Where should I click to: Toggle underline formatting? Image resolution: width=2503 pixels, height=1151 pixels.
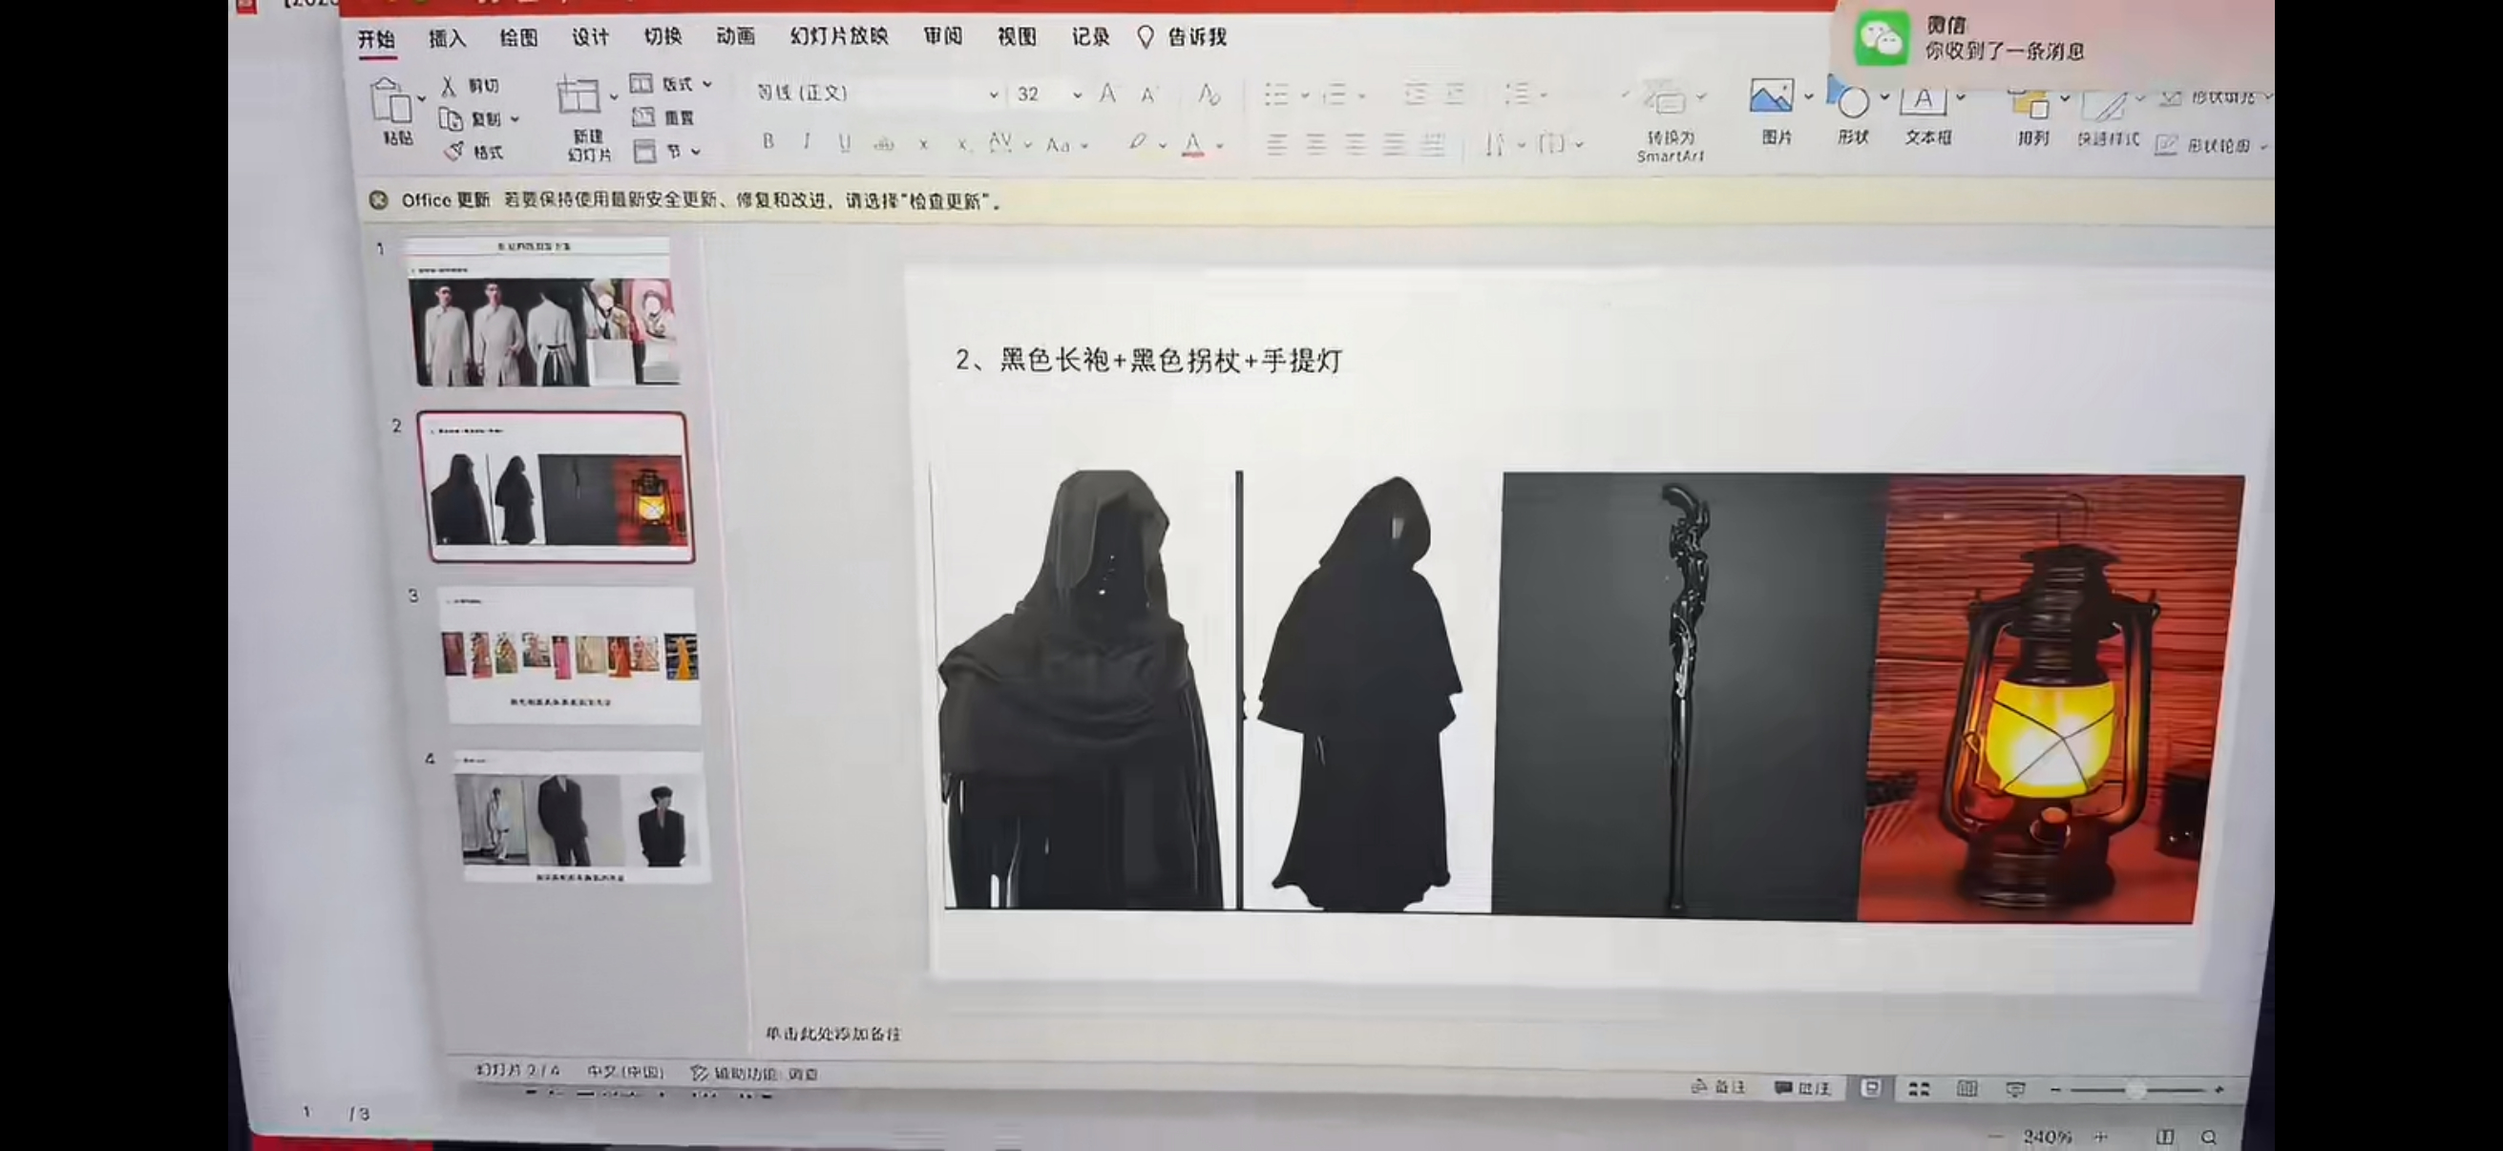(x=845, y=143)
